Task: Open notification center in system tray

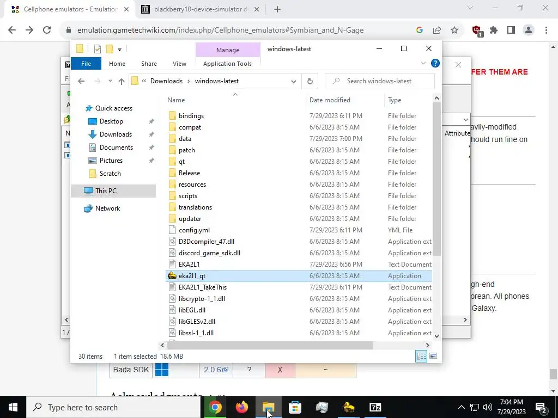Action: pyautogui.click(x=541, y=407)
